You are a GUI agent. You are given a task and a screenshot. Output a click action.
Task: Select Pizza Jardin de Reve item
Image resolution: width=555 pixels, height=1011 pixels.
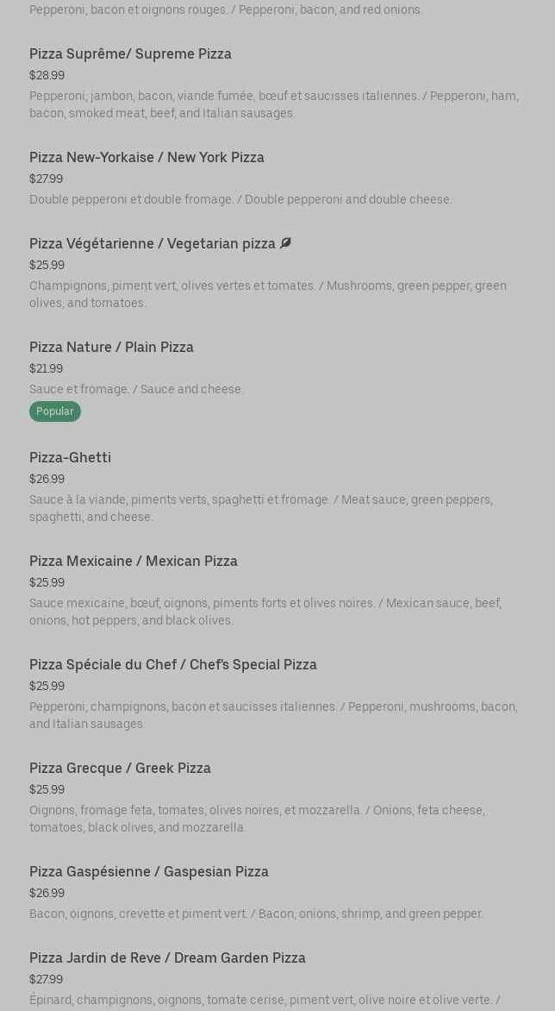[x=167, y=958]
